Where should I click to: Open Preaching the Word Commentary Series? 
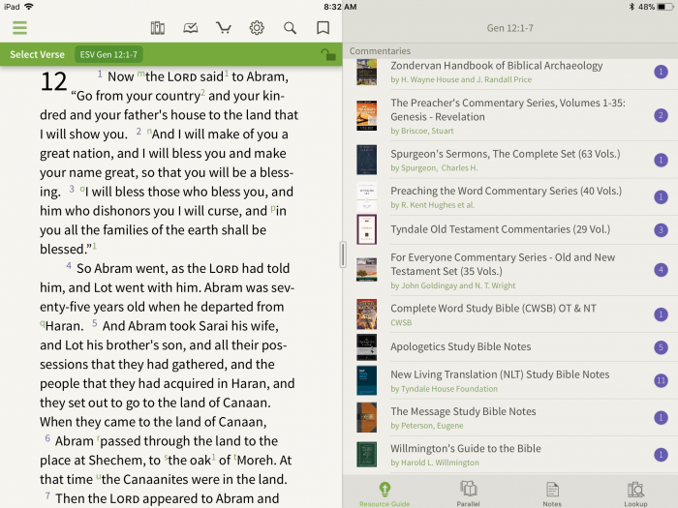click(x=510, y=197)
